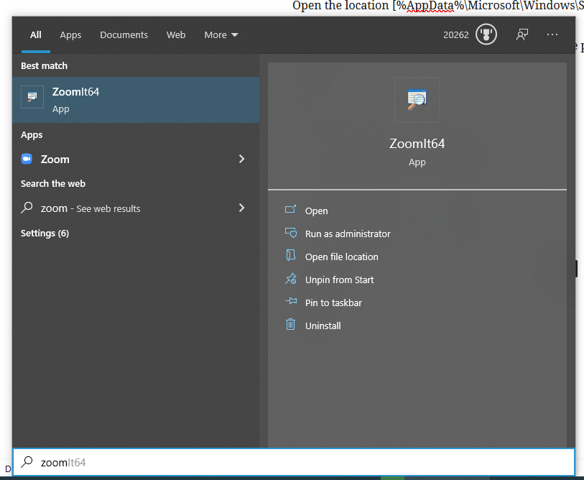Click the Run as administrator icon
The image size is (584, 480).
291,234
